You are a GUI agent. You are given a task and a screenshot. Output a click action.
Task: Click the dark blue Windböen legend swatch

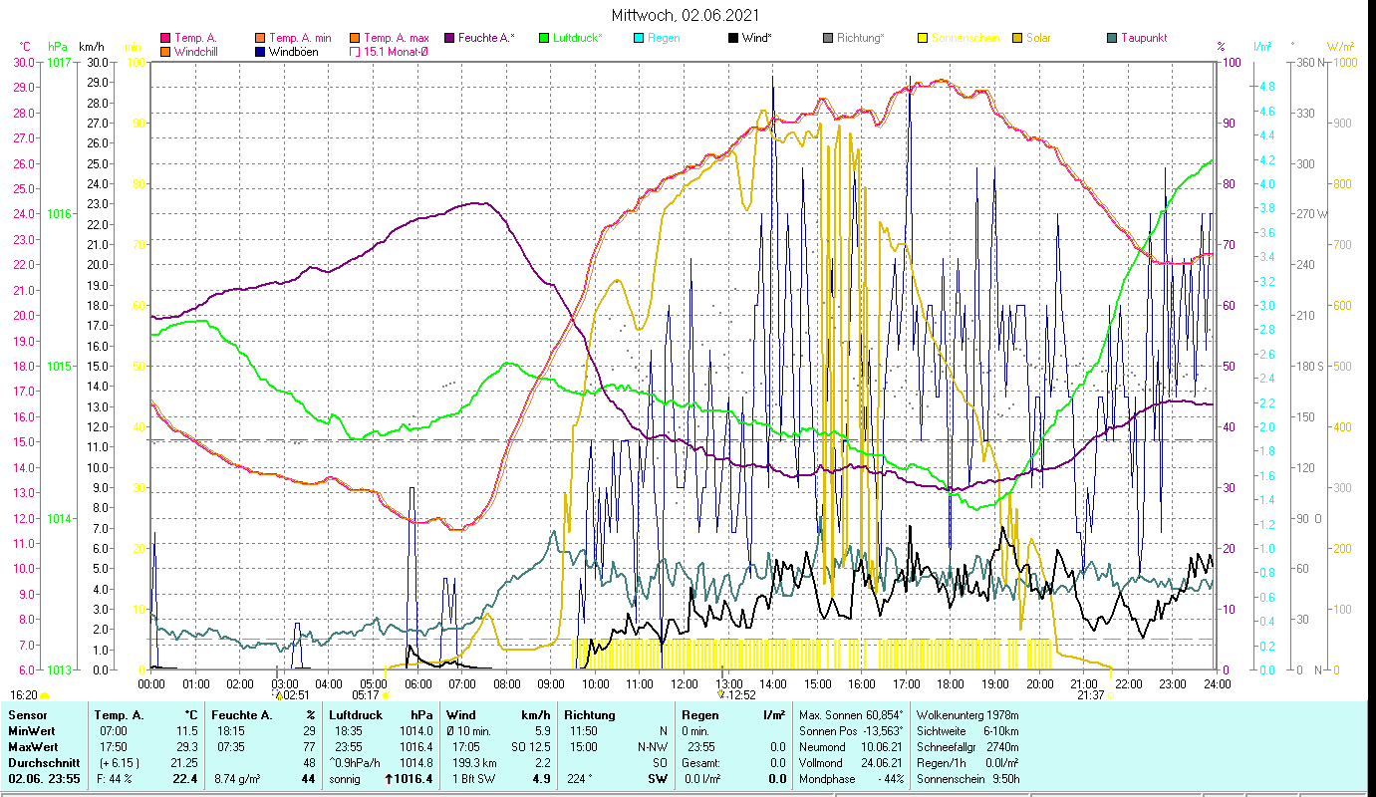tap(260, 52)
